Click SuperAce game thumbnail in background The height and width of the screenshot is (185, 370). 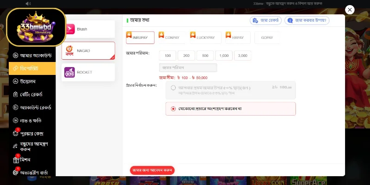[308, 181]
